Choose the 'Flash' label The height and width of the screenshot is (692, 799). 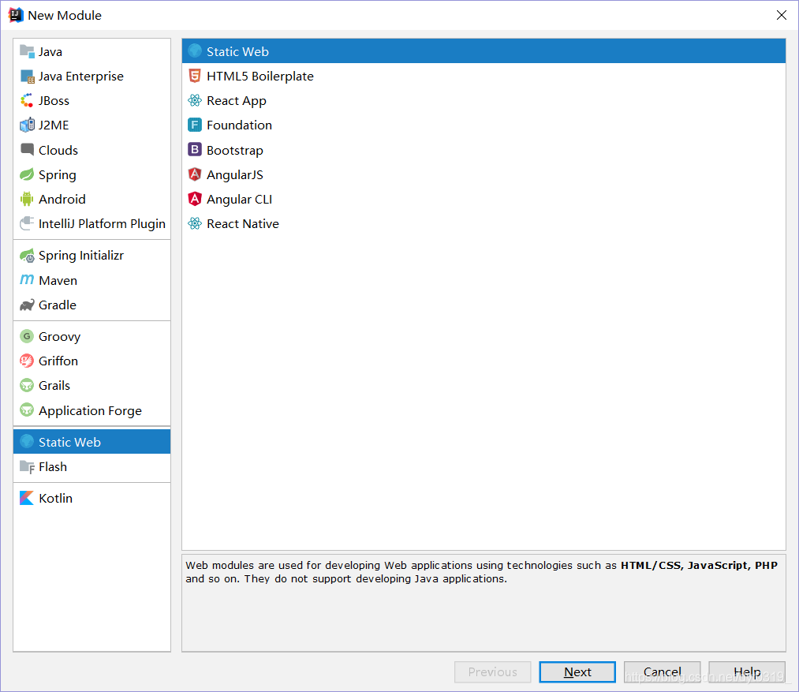point(53,466)
